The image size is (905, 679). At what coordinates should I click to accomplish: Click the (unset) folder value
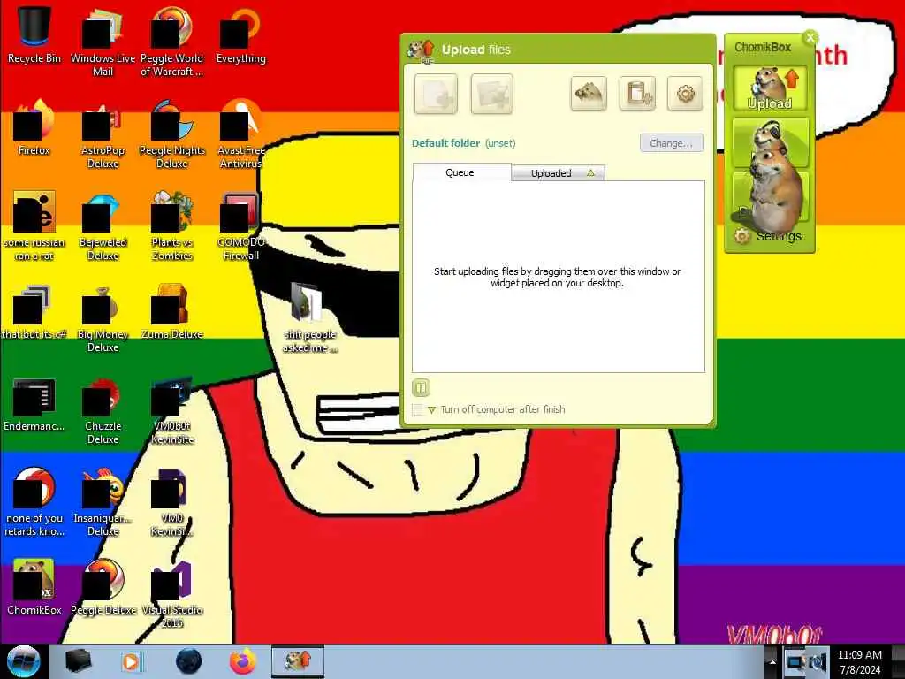500,143
